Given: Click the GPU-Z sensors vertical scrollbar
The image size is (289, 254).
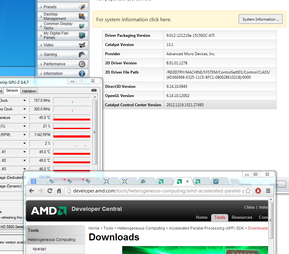Looking at the screenshot, I should click(x=95, y=132).
